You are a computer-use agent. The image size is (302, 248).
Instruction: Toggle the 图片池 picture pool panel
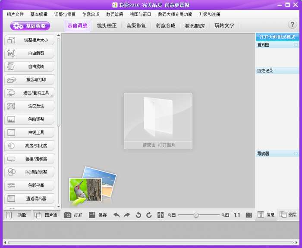tap(46, 215)
